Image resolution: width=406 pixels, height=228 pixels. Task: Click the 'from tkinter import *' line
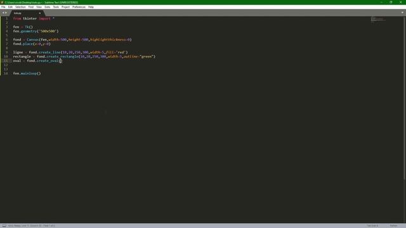(x=34, y=18)
